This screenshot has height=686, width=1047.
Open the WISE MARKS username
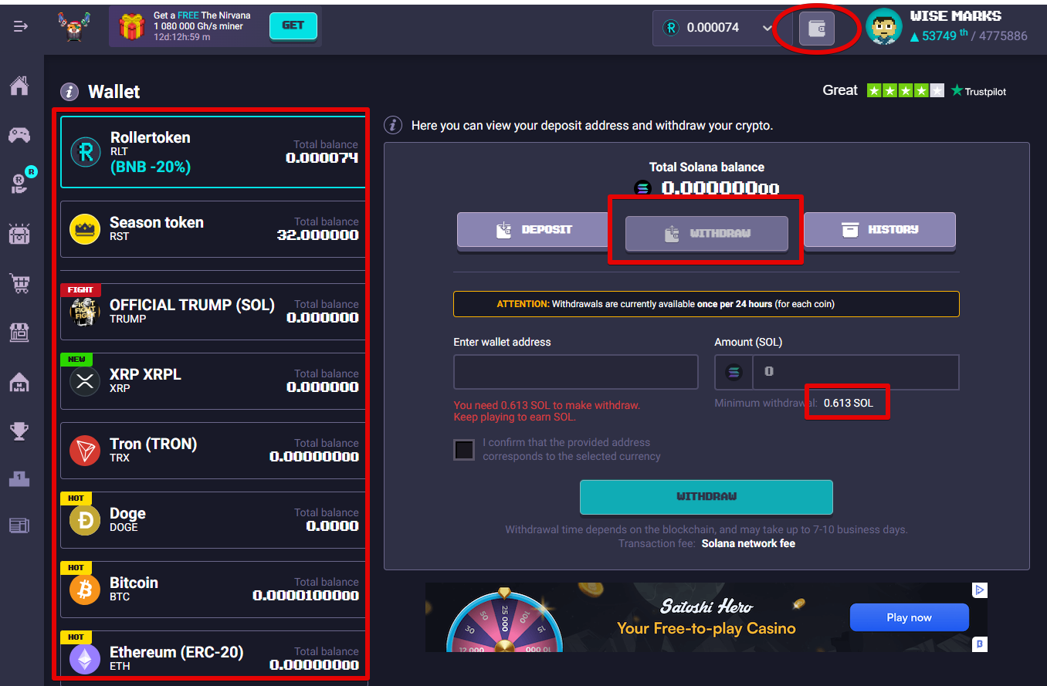(x=956, y=16)
